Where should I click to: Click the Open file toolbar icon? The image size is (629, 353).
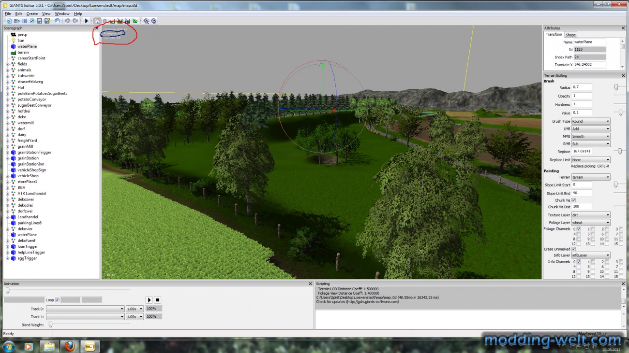[x=17, y=21]
